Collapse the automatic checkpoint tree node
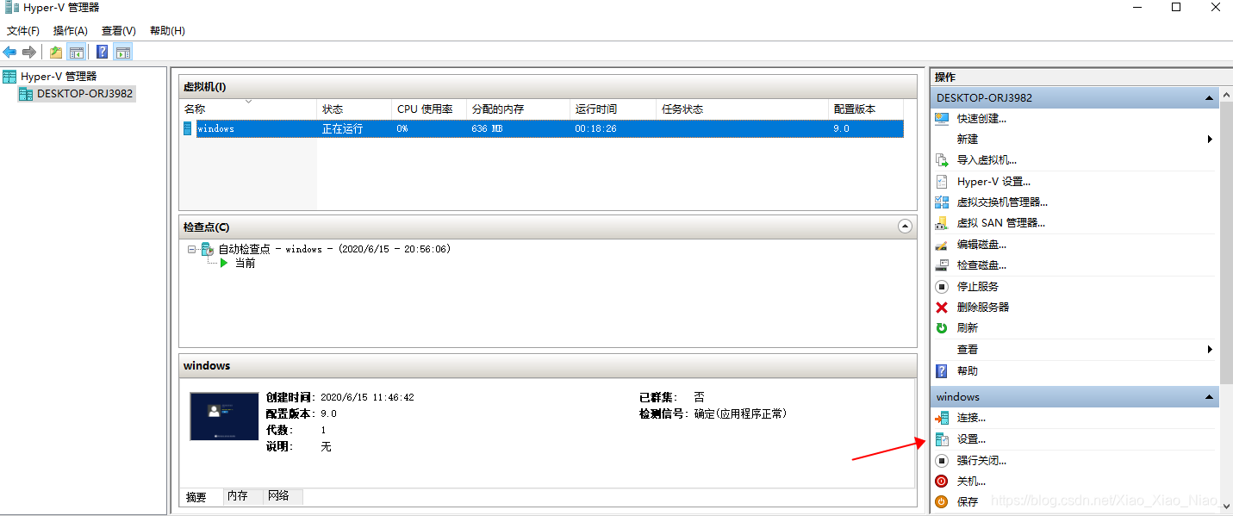This screenshot has width=1233, height=516. point(192,249)
